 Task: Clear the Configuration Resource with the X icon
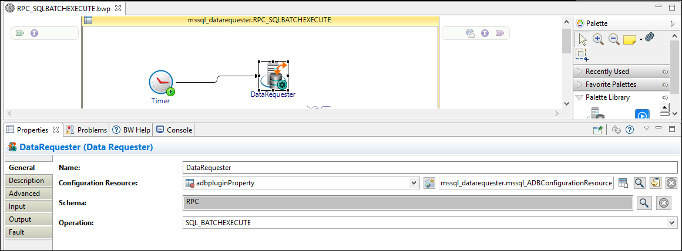coord(671,183)
